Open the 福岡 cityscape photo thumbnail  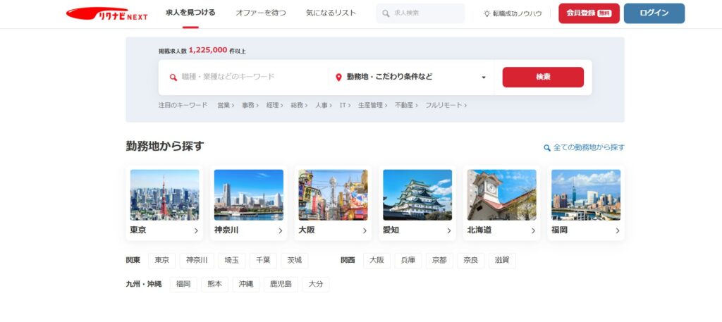(x=586, y=195)
